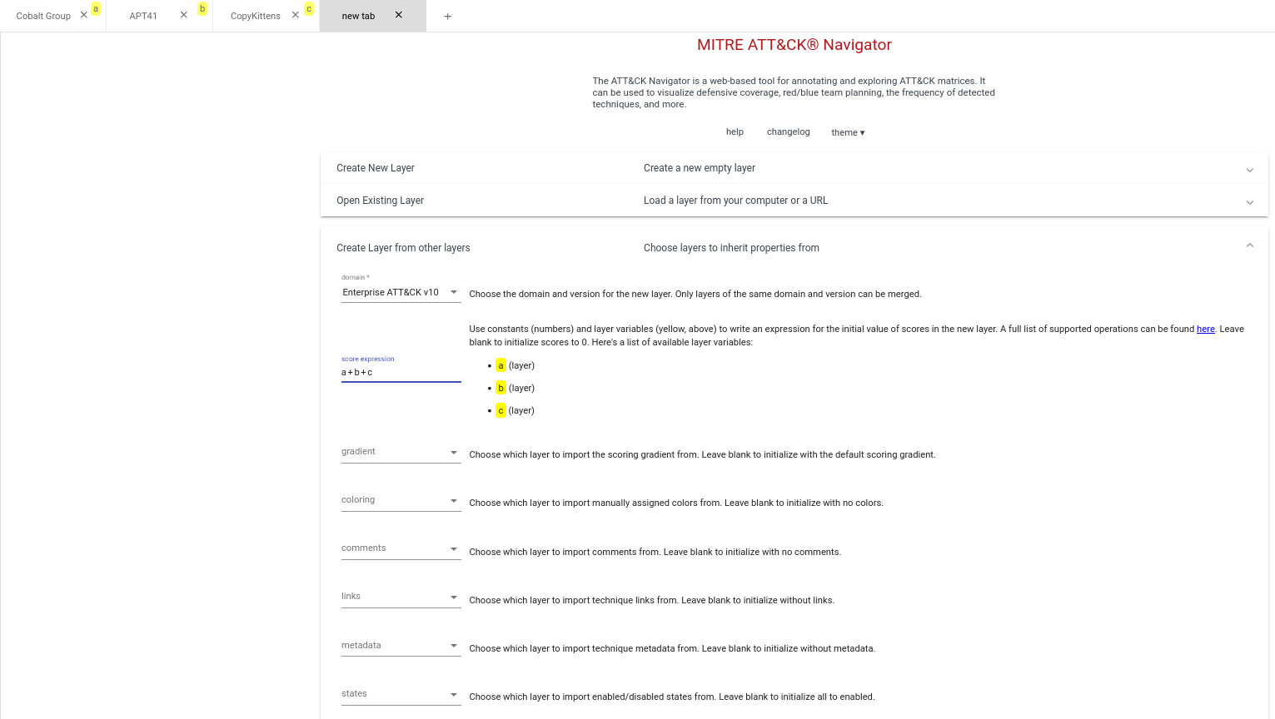
Task: Open the states dropdown
Action: [401, 694]
